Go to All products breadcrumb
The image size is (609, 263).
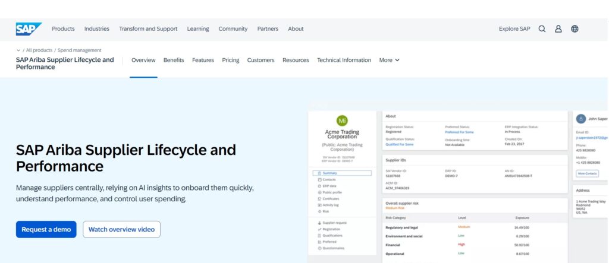pyautogui.click(x=39, y=50)
